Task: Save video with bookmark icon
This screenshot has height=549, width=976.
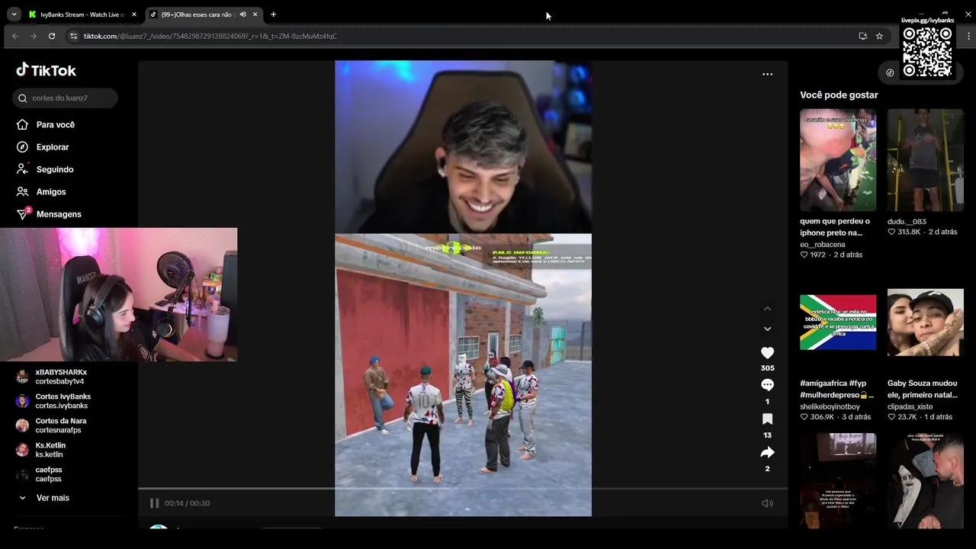Action: click(767, 419)
